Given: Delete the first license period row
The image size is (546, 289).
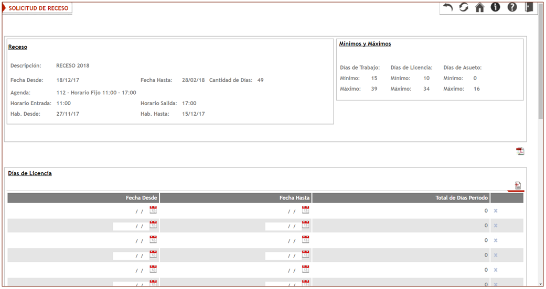Looking at the screenshot, I should coord(496,210).
